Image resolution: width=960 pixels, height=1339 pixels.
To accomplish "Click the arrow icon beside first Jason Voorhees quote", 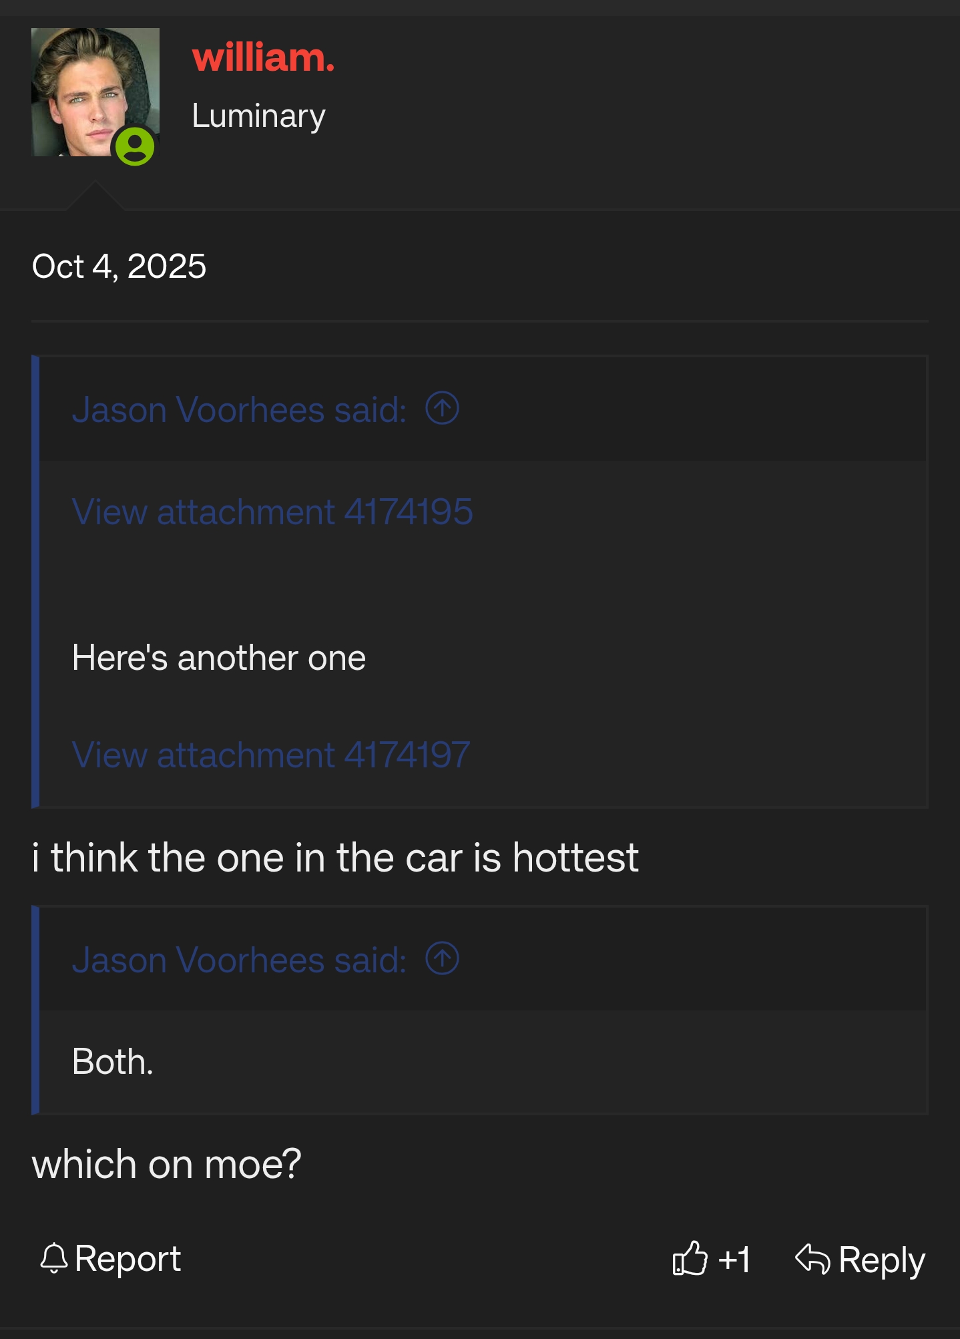I will pyautogui.click(x=443, y=409).
